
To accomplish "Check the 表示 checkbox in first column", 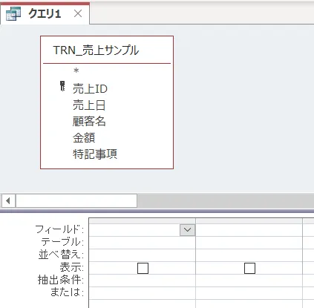I will coord(143,268).
